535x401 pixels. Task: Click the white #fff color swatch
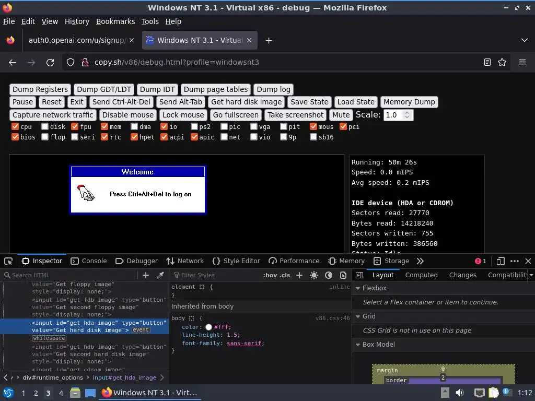coord(209,327)
